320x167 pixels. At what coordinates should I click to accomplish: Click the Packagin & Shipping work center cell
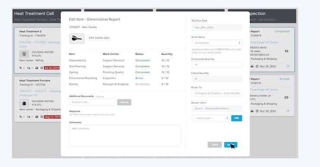[x=115, y=84]
